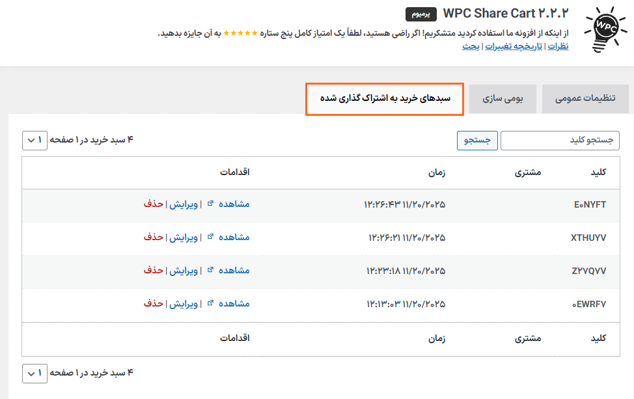This screenshot has width=634, height=399.
Task: Open the top page number dropdown
Action: pyautogui.click(x=34, y=139)
